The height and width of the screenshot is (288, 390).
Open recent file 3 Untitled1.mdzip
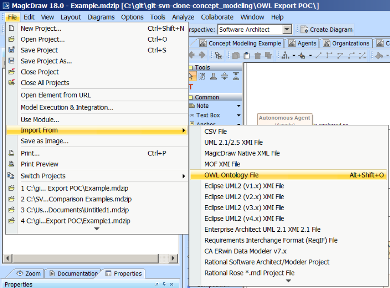tap(97, 210)
